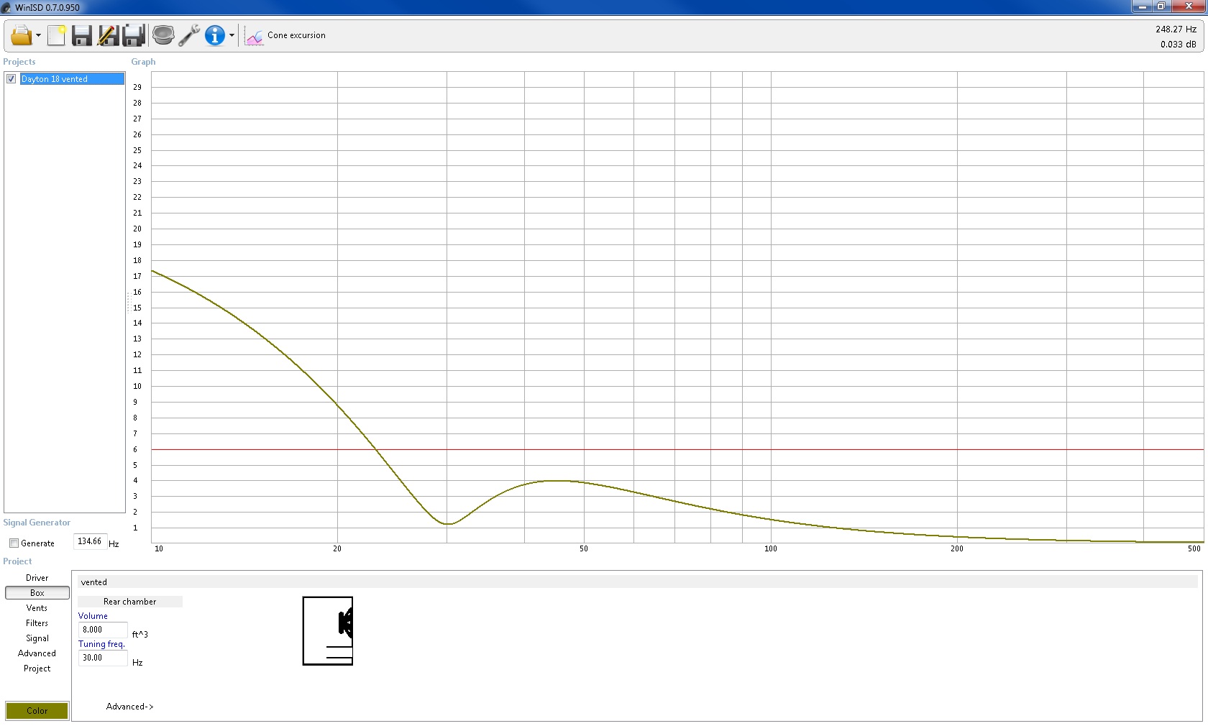1208x726 pixels.
Task: Select the Dayton 18 vented project
Action: click(x=72, y=79)
